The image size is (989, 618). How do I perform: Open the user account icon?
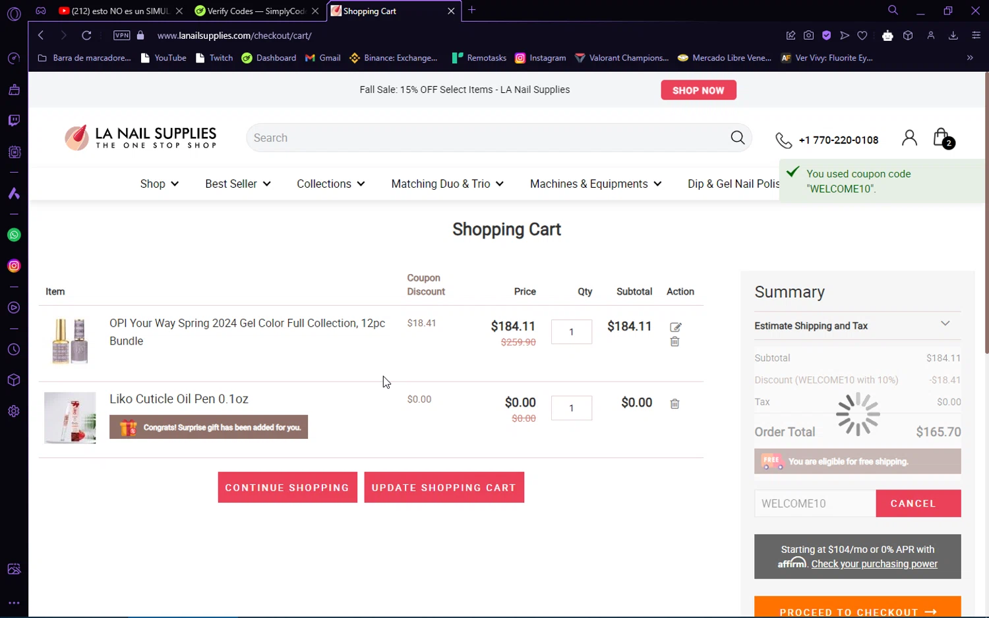[x=909, y=138]
